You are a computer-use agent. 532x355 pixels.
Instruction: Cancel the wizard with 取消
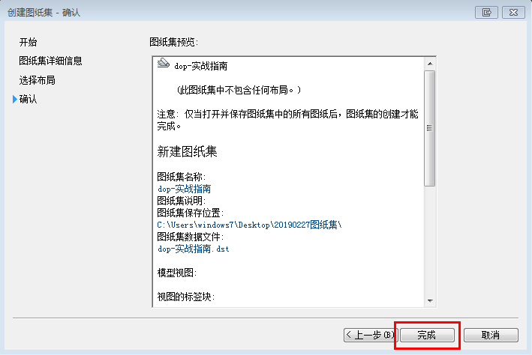[491, 335]
